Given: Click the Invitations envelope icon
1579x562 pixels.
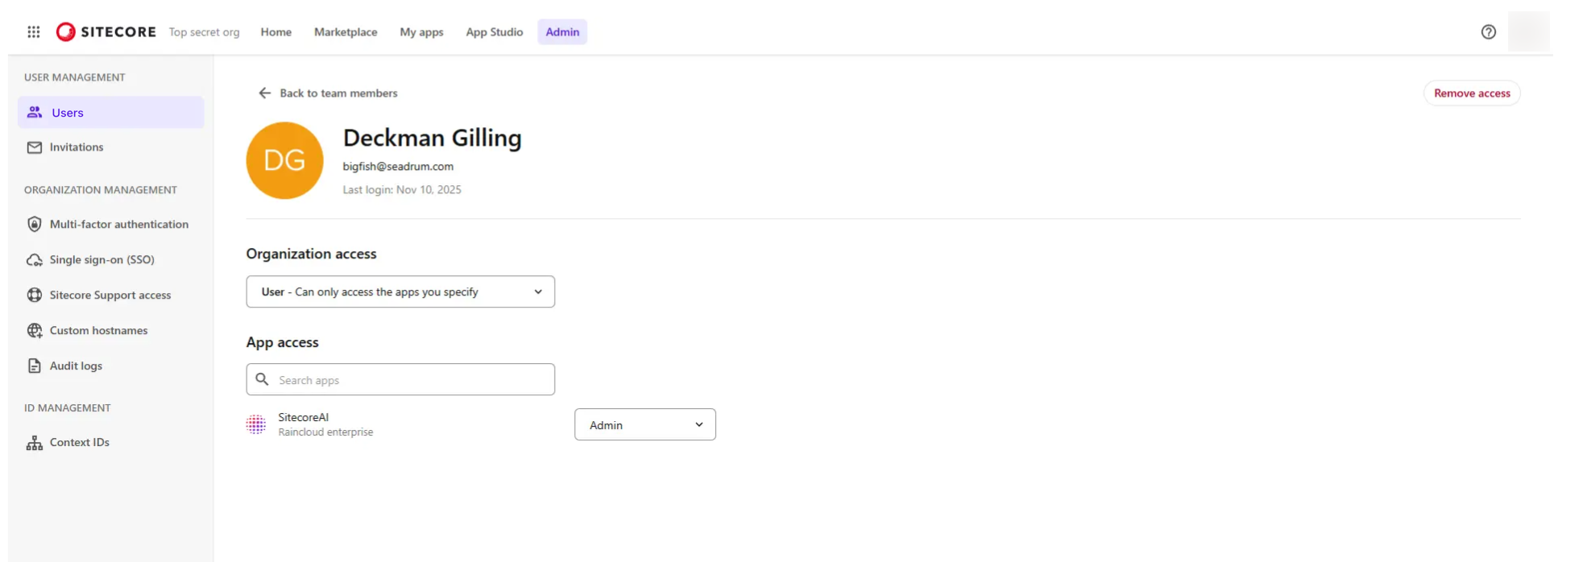Looking at the screenshot, I should pos(35,147).
